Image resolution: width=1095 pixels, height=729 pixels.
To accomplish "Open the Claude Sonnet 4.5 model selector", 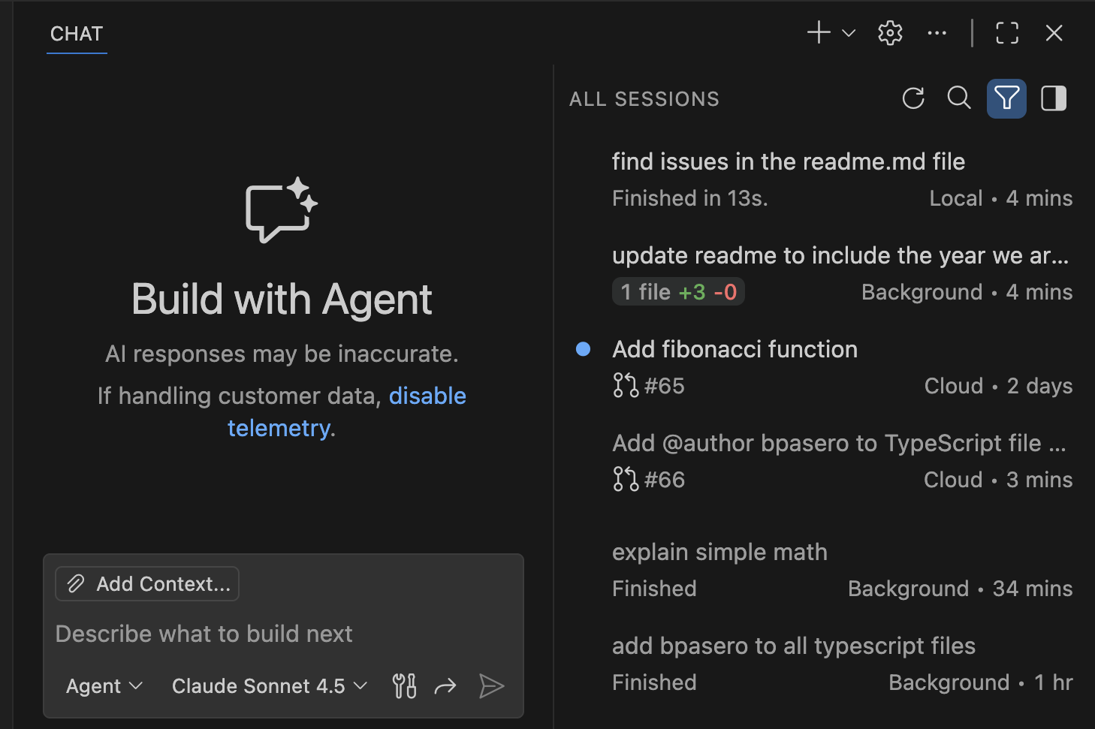I will pos(268,685).
